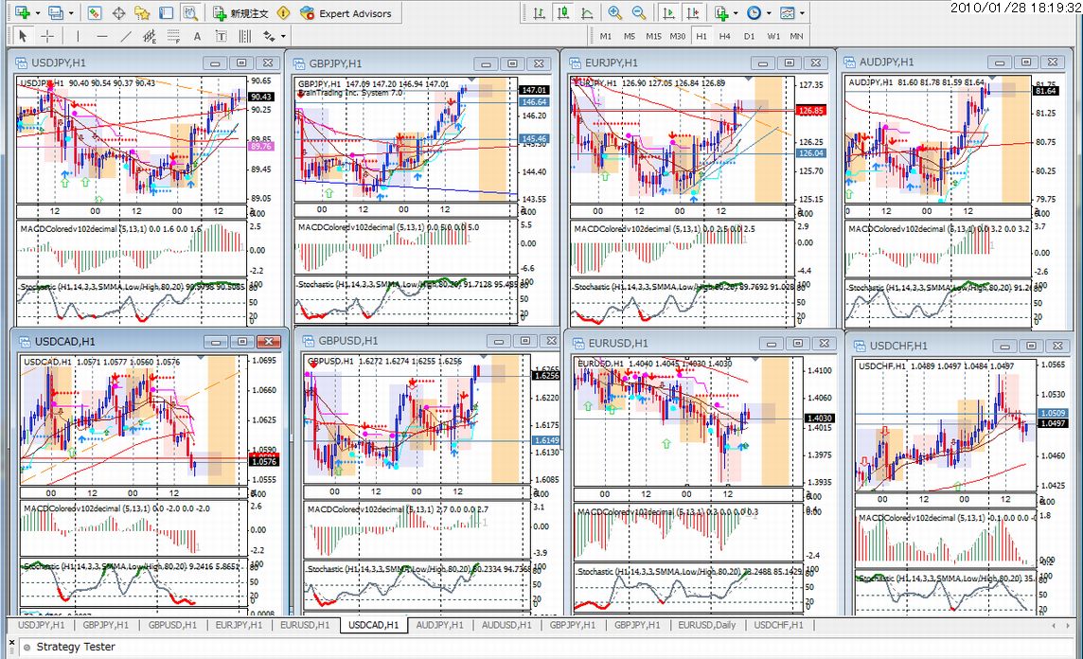
Task: Switch timeframe to M30
Action: [678, 36]
